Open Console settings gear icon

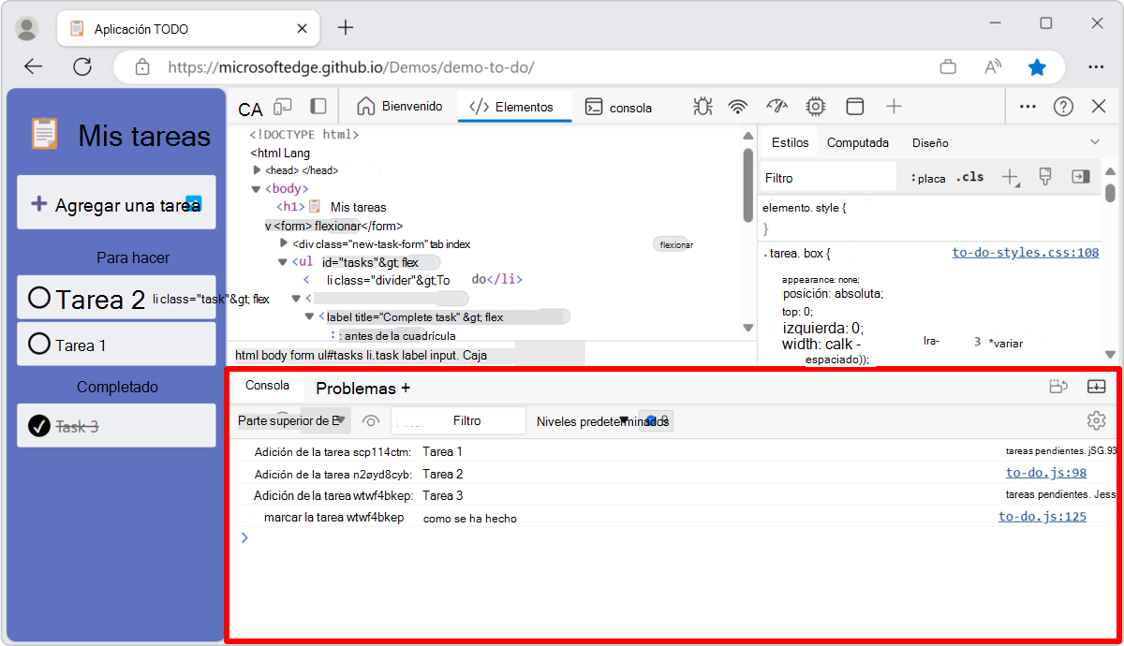tap(1096, 420)
